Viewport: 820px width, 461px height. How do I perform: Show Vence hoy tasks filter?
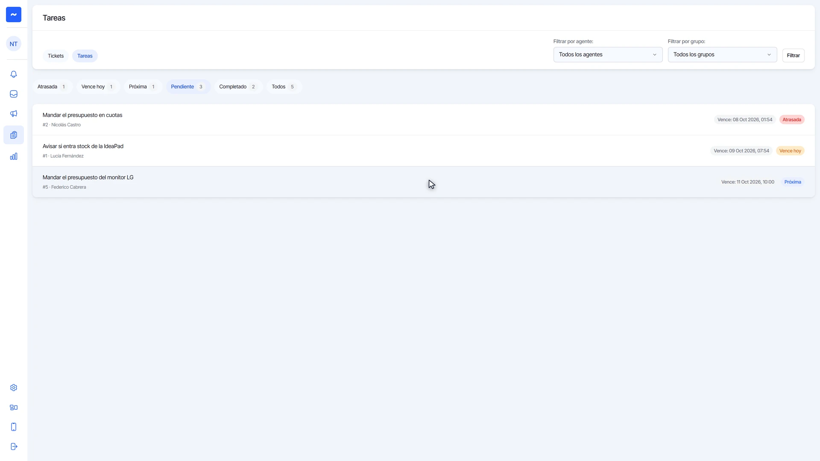click(x=98, y=87)
